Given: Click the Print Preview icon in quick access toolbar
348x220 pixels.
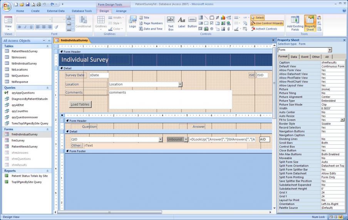Looking at the screenshot, I should (33, 4).
